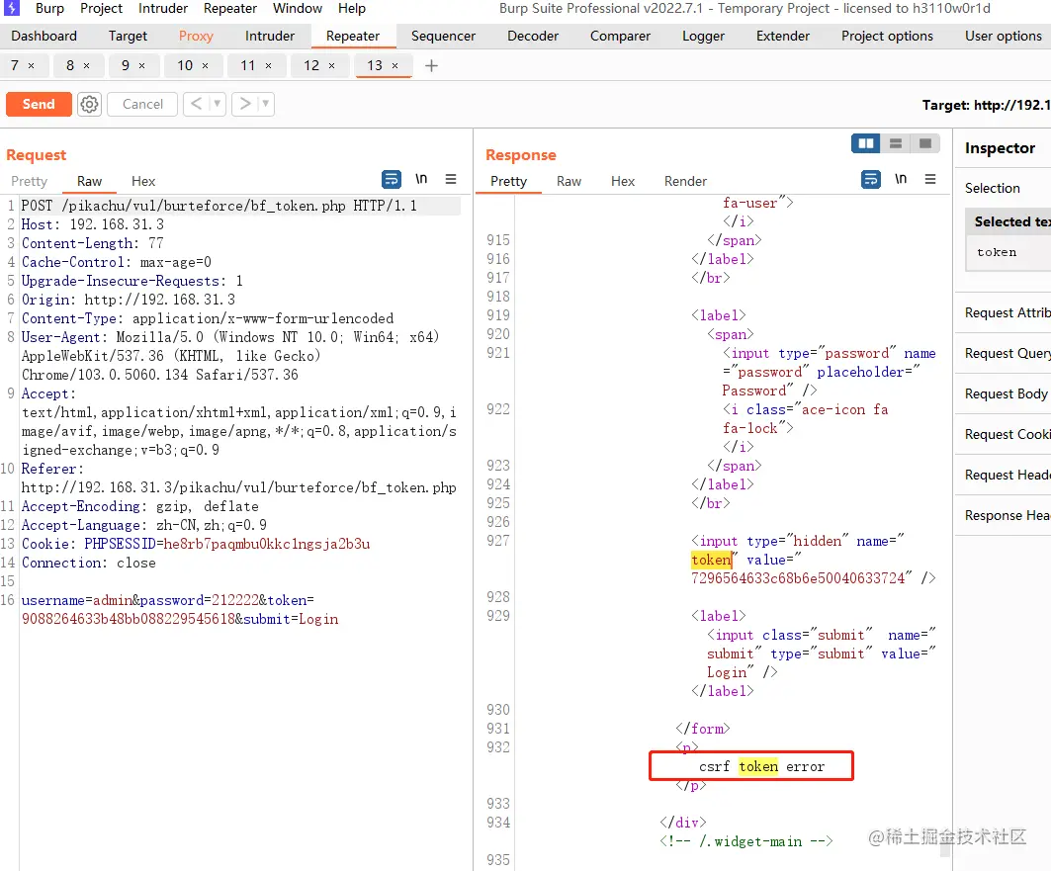Expand Request Query Parameters in Inspector
This screenshot has height=871, width=1051.
click(x=1005, y=353)
